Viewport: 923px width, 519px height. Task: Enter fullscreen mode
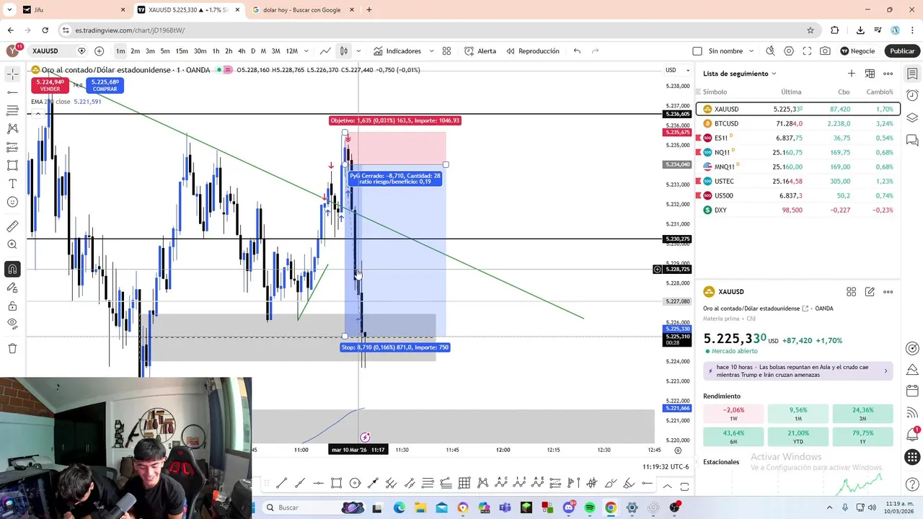807,51
